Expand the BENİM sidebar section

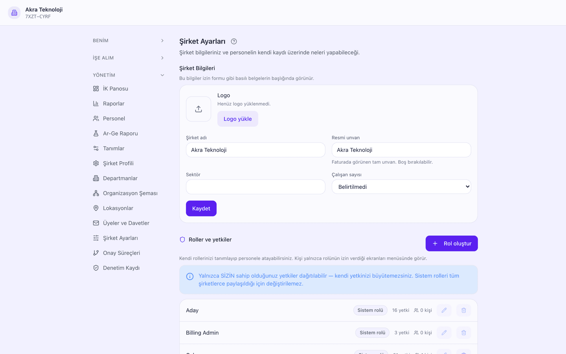click(x=129, y=41)
